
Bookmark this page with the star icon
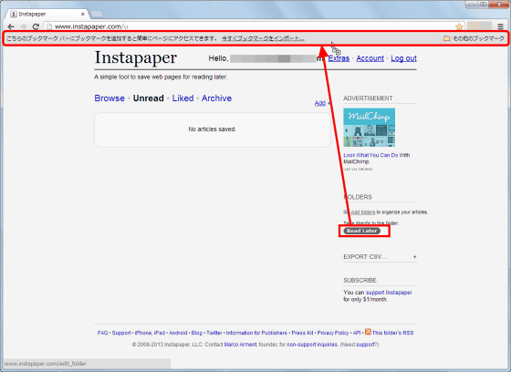pyautogui.click(x=459, y=26)
